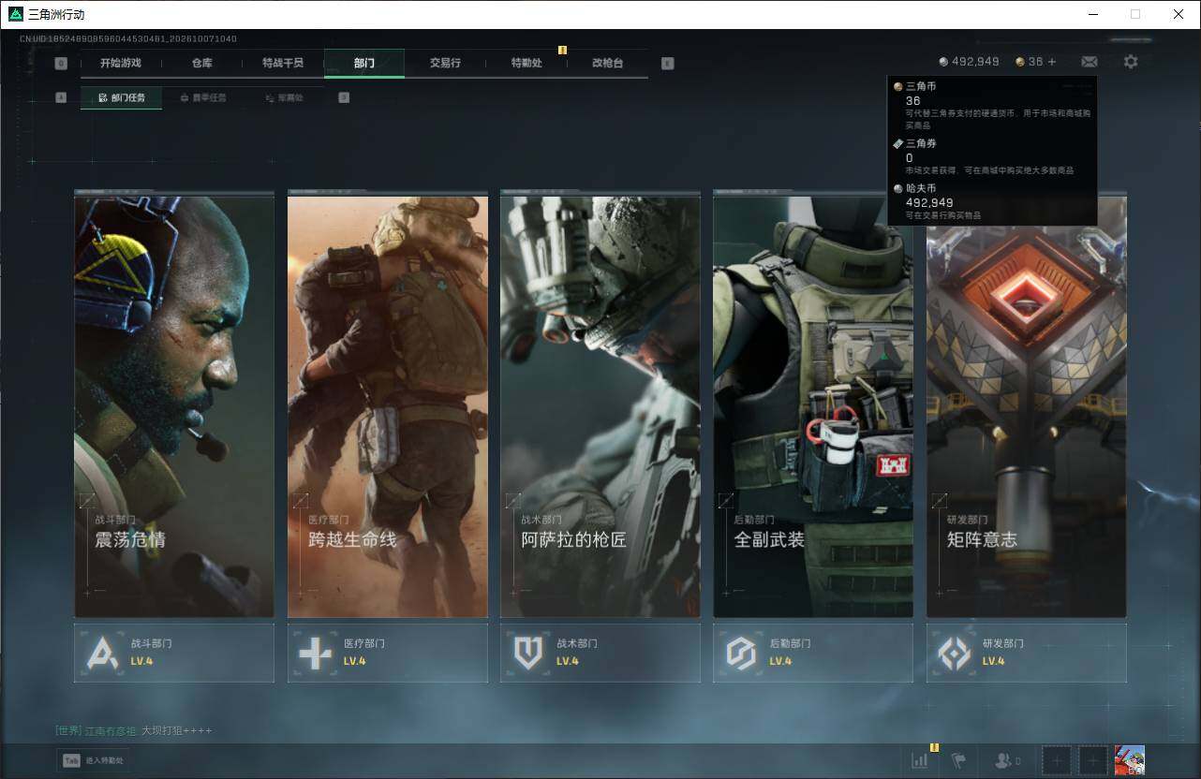Click the 研发部门 LV.4 panel
Viewport: 1201px width, 779px height.
[x=1027, y=653]
